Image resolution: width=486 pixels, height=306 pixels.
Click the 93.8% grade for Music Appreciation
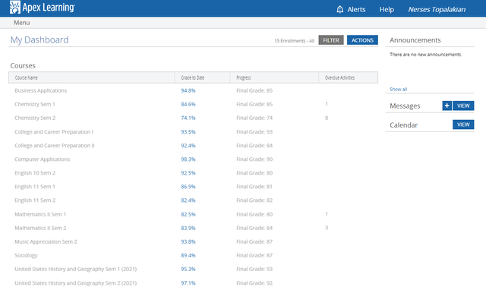[x=188, y=241]
